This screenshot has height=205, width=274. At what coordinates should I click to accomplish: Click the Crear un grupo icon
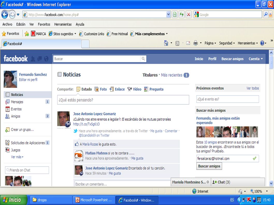tap(7, 130)
